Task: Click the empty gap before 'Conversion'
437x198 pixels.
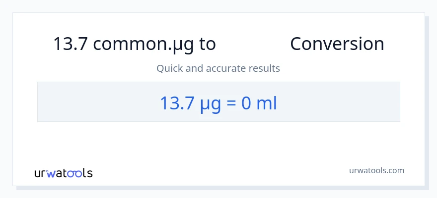Action: click(x=252, y=44)
